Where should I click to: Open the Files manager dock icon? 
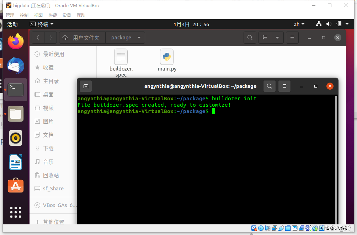tap(16, 114)
